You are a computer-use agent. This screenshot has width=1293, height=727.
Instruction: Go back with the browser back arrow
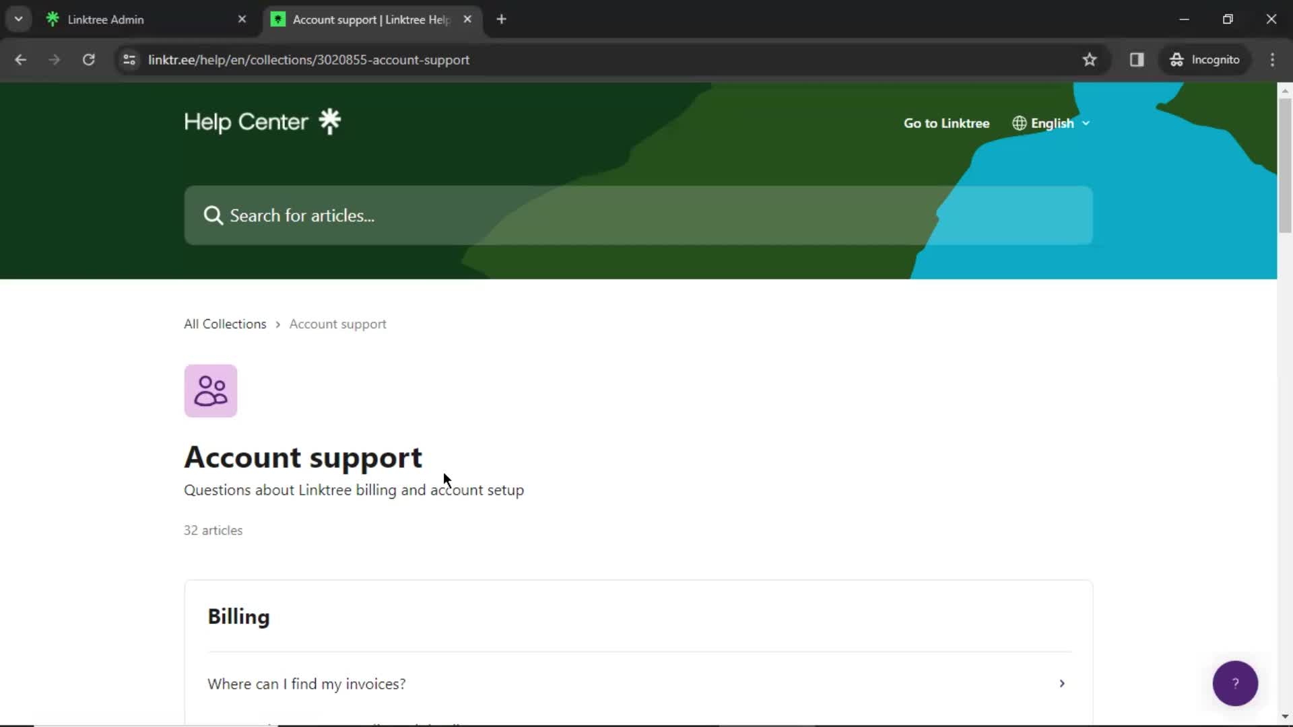point(20,60)
